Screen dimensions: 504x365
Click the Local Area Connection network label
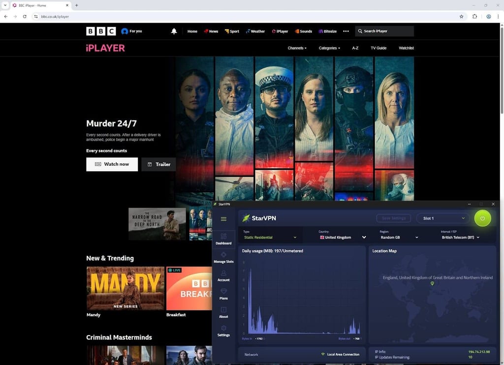point(343,354)
